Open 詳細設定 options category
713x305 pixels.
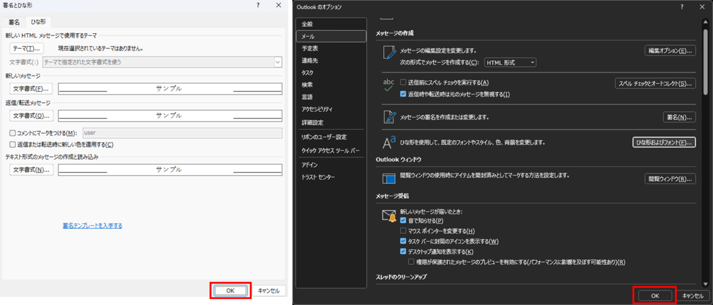point(331,122)
